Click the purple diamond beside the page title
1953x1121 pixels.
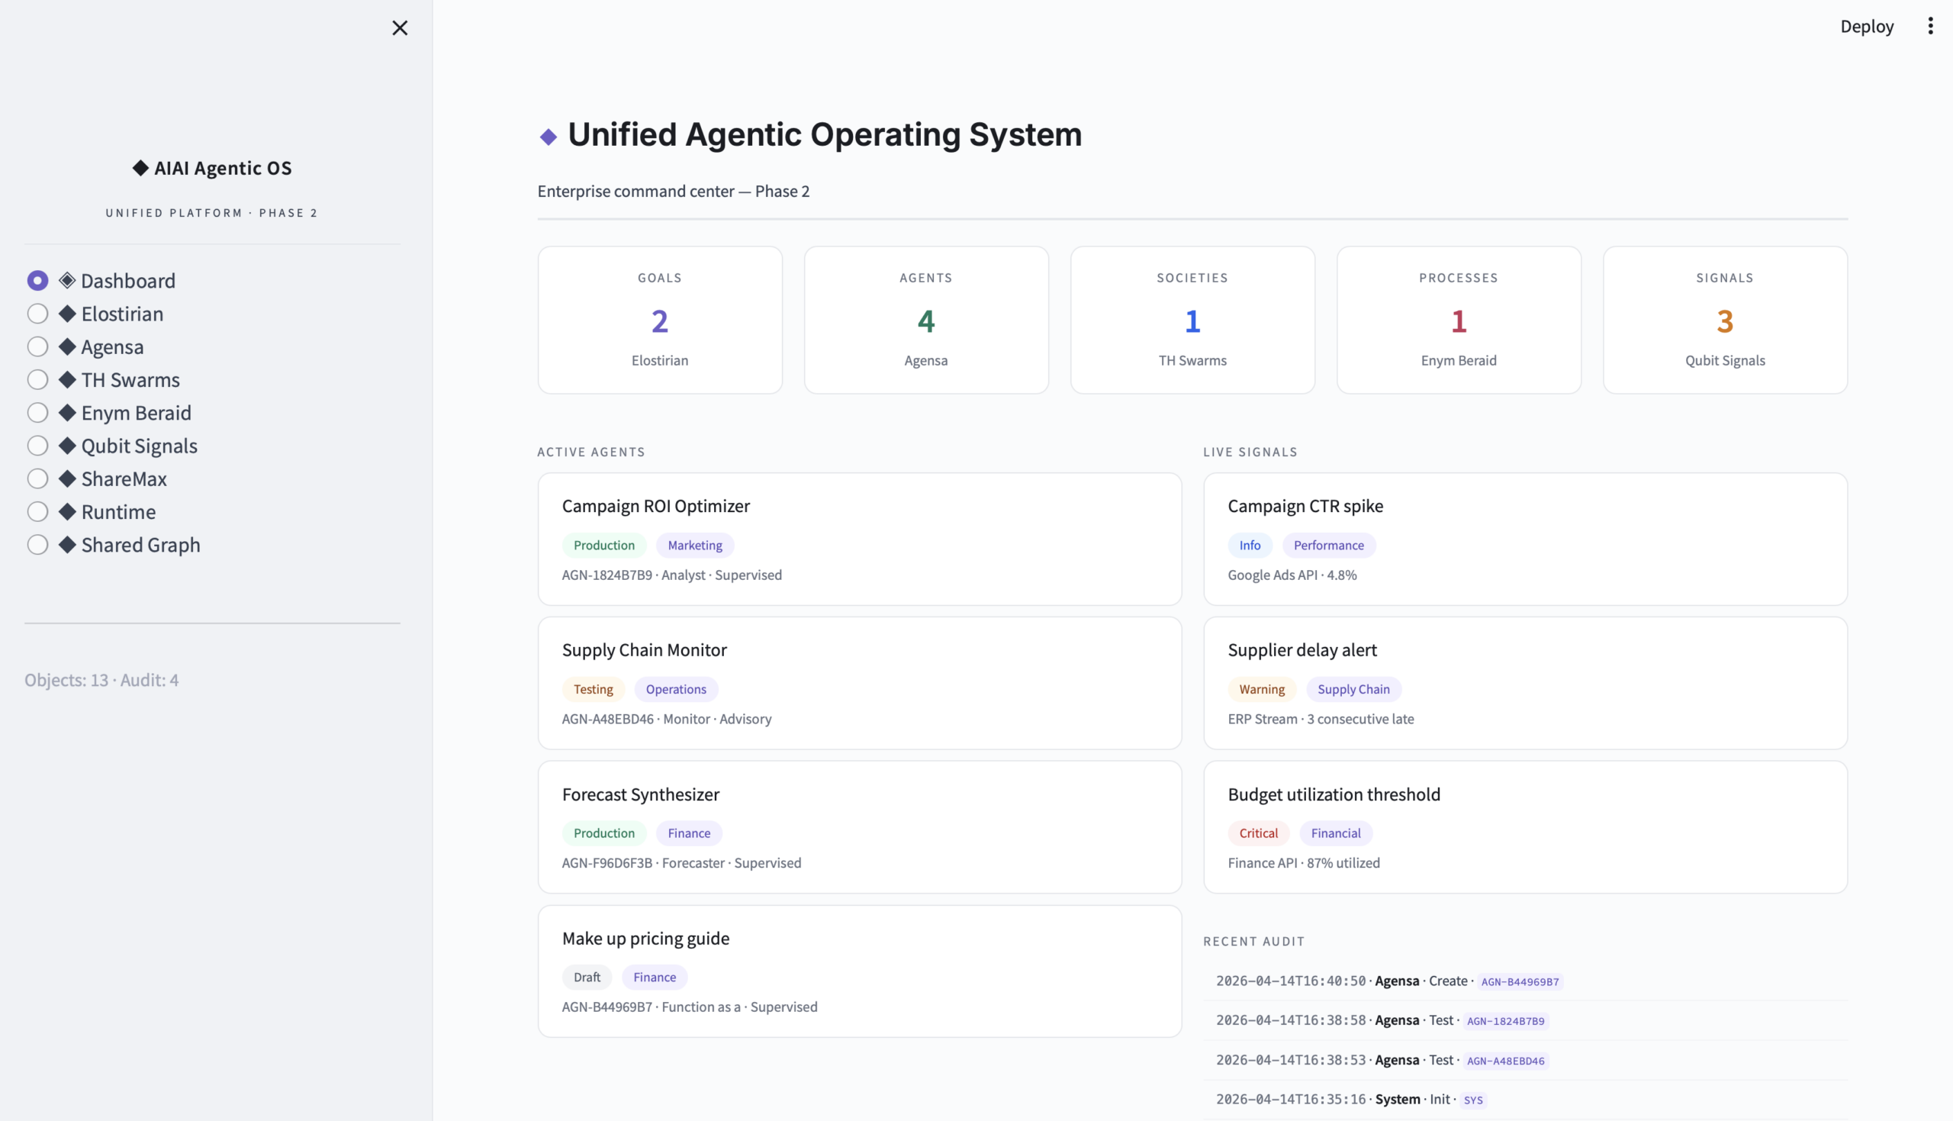click(x=548, y=137)
